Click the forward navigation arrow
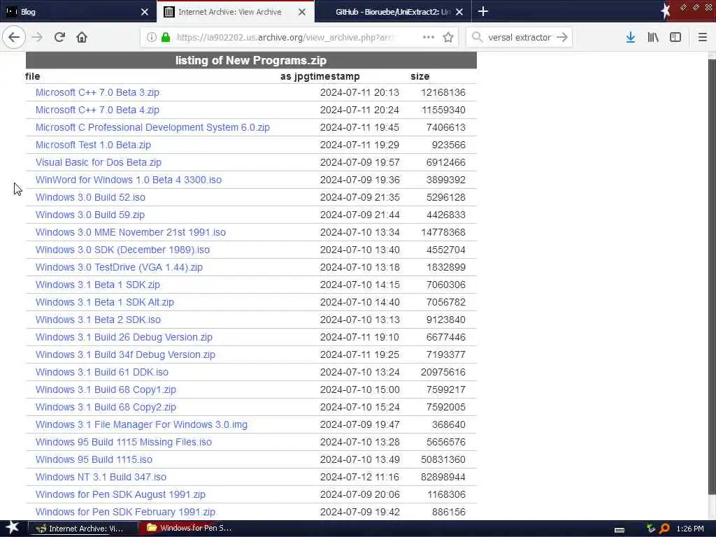716x537 pixels. pyautogui.click(x=37, y=37)
